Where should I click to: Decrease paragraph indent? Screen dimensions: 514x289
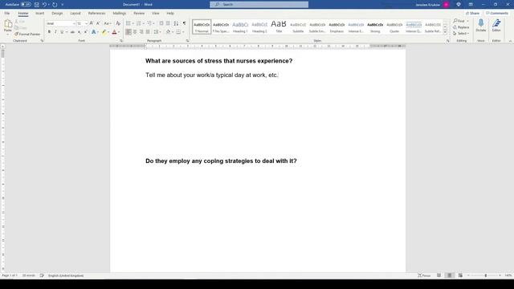coord(161,23)
